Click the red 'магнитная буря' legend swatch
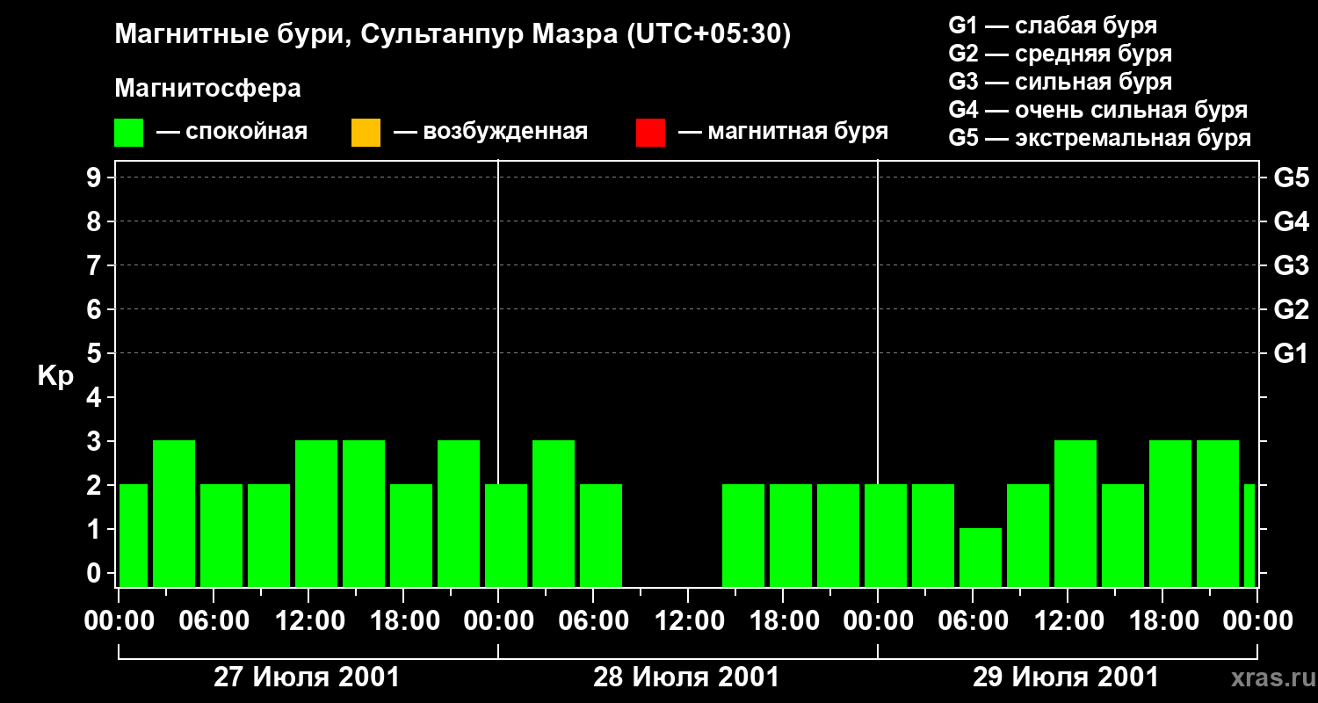This screenshot has height=703, width=1318. coord(650,133)
